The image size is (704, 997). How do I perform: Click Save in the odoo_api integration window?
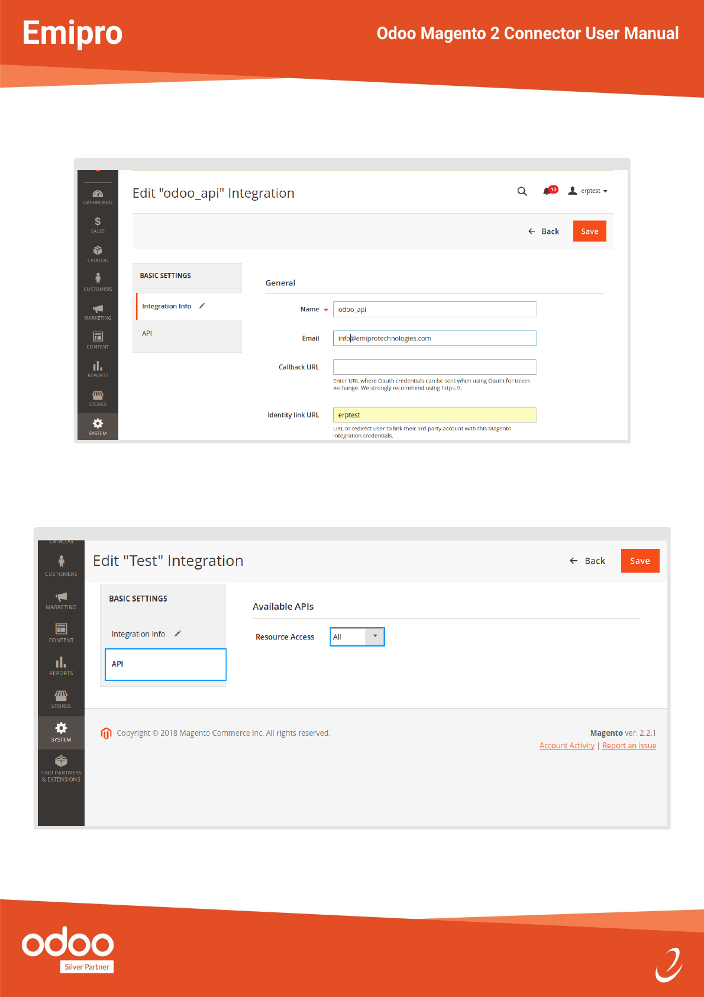pos(589,231)
